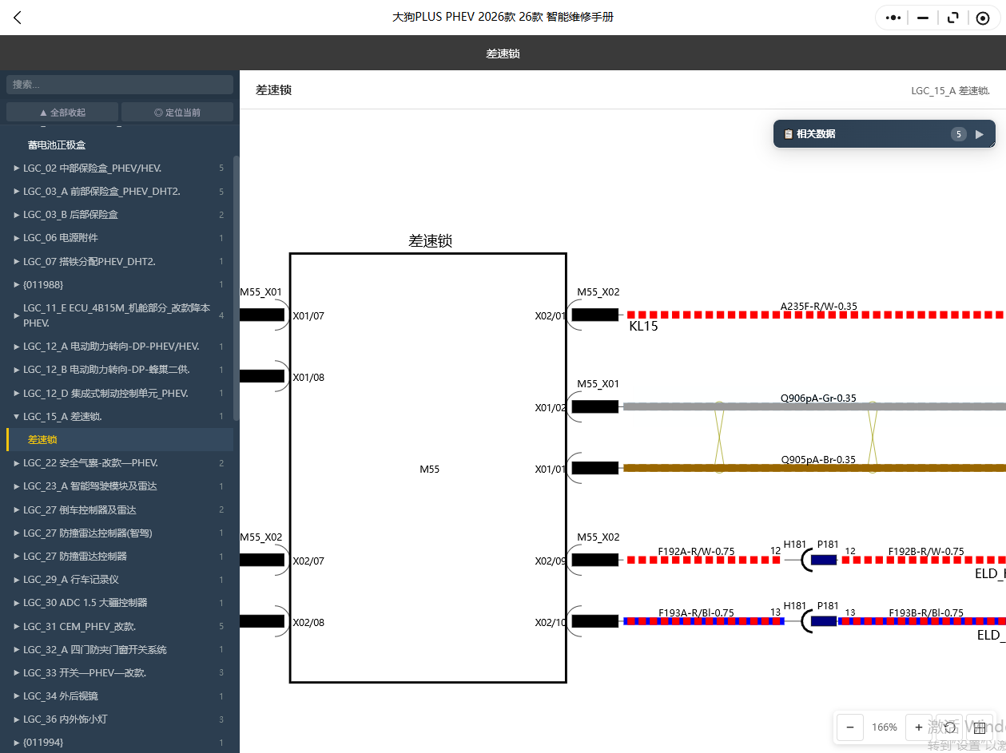Reset diagram view rotation icon
The width and height of the screenshot is (1006, 753).
(949, 727)
